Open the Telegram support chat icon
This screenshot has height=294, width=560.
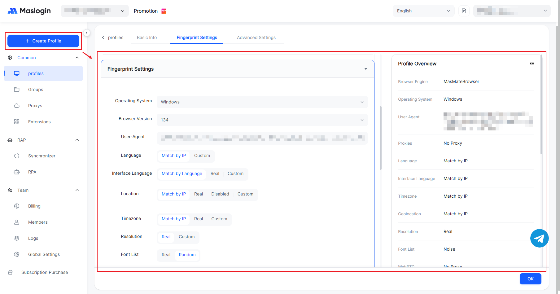click(539, 238)
